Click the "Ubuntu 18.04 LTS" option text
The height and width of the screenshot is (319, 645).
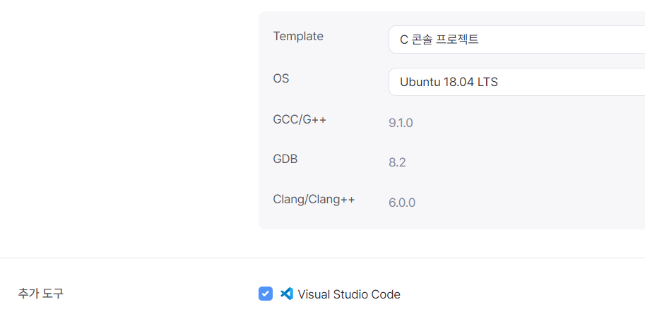449,82
